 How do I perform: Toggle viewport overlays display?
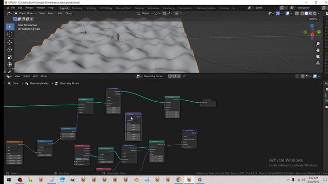(x=288, y=13)
